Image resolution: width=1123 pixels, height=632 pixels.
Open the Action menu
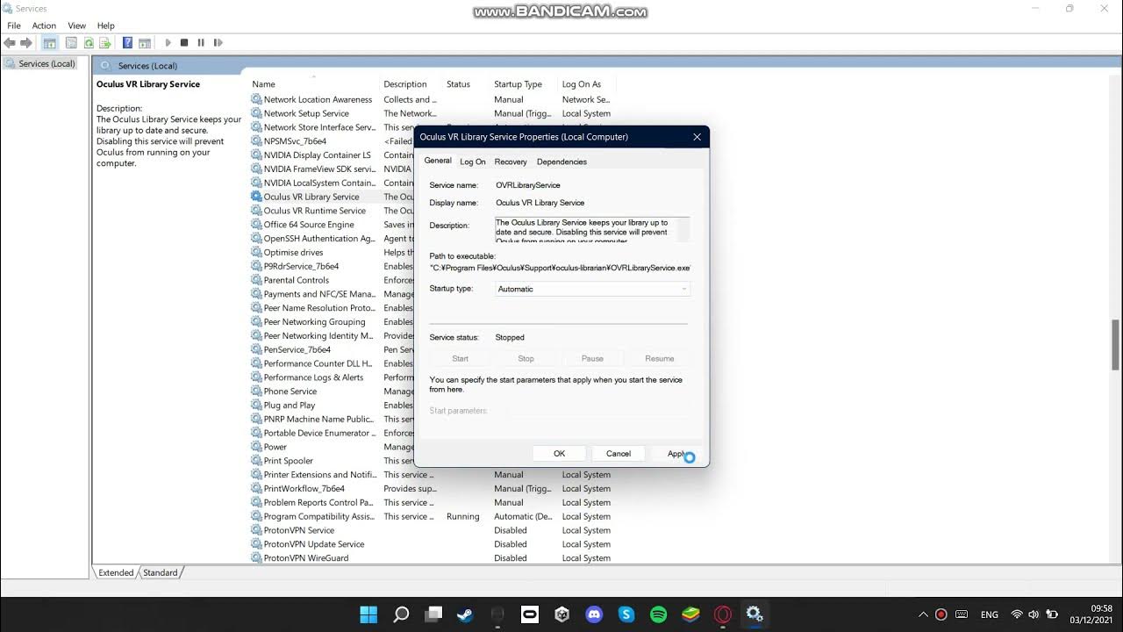(x=44, y=25)
